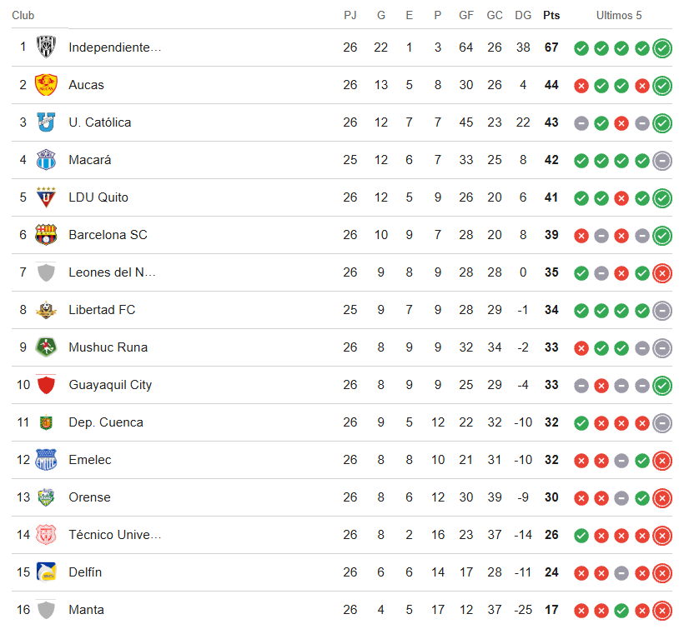Open the Barcelona SC badge icon
Viewport: 679px width, 634px height.
[x=46, y=235]
